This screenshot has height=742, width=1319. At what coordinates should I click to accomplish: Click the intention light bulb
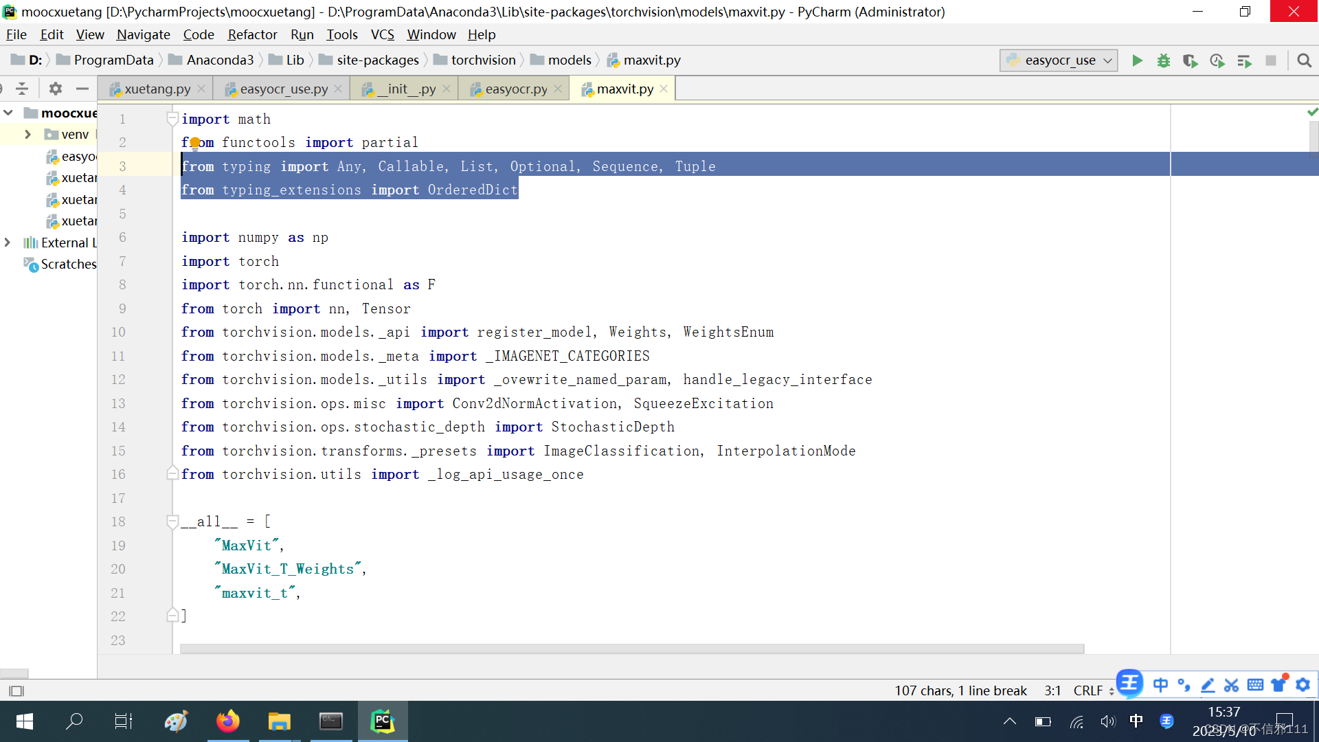(195, 143)
